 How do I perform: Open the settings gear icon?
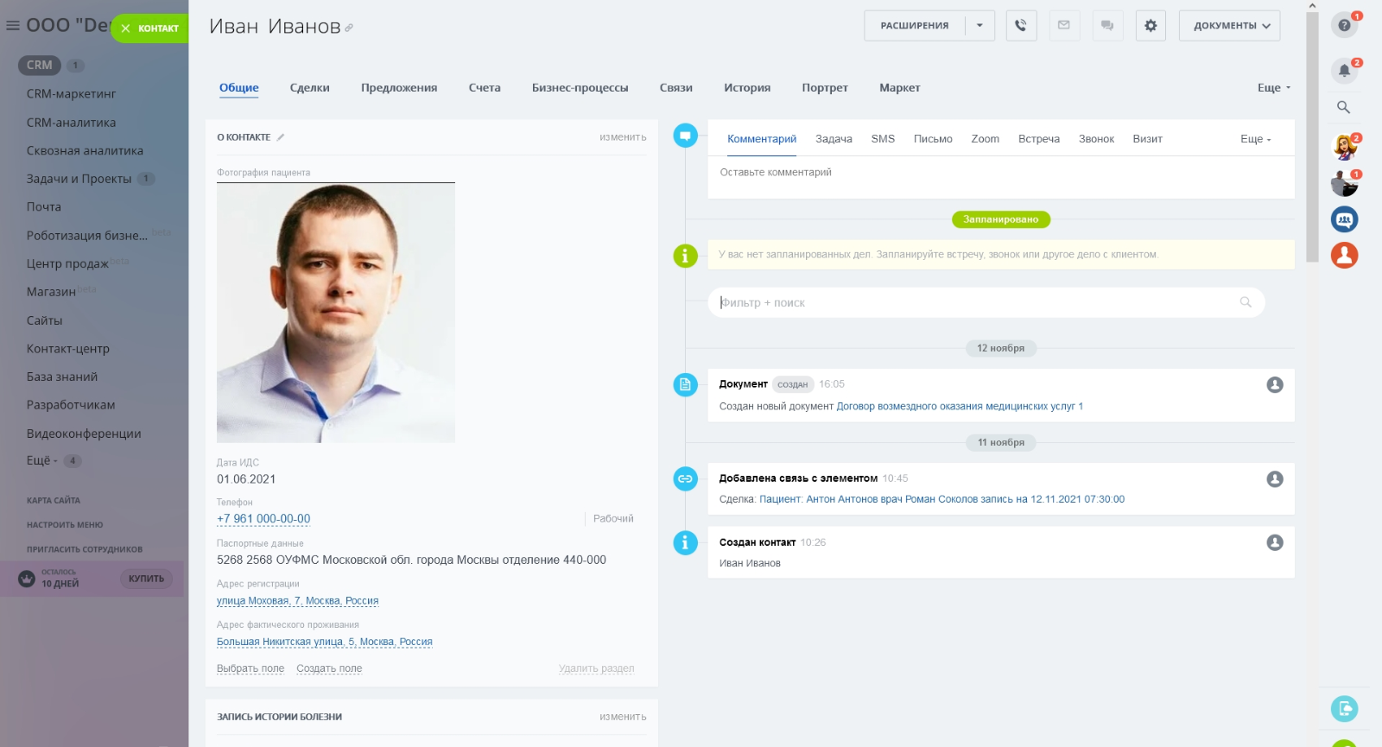tap(1151, 26)
